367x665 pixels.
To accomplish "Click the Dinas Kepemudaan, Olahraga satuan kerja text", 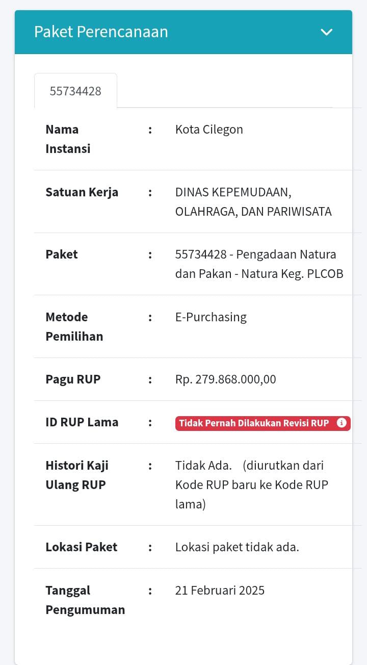I will coord(253,202).
